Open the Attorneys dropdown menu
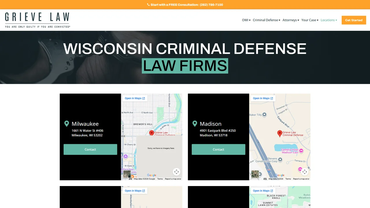Image resolution: width=370 pixels, height=208 pixels. [291, 20]
